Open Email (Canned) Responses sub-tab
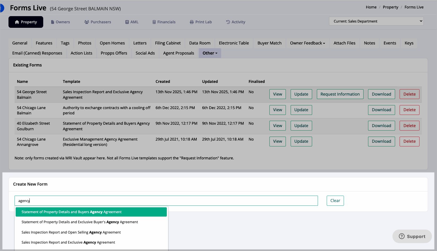Image resolution: width=437 pixels, height=251 pixels. point(37,53)
